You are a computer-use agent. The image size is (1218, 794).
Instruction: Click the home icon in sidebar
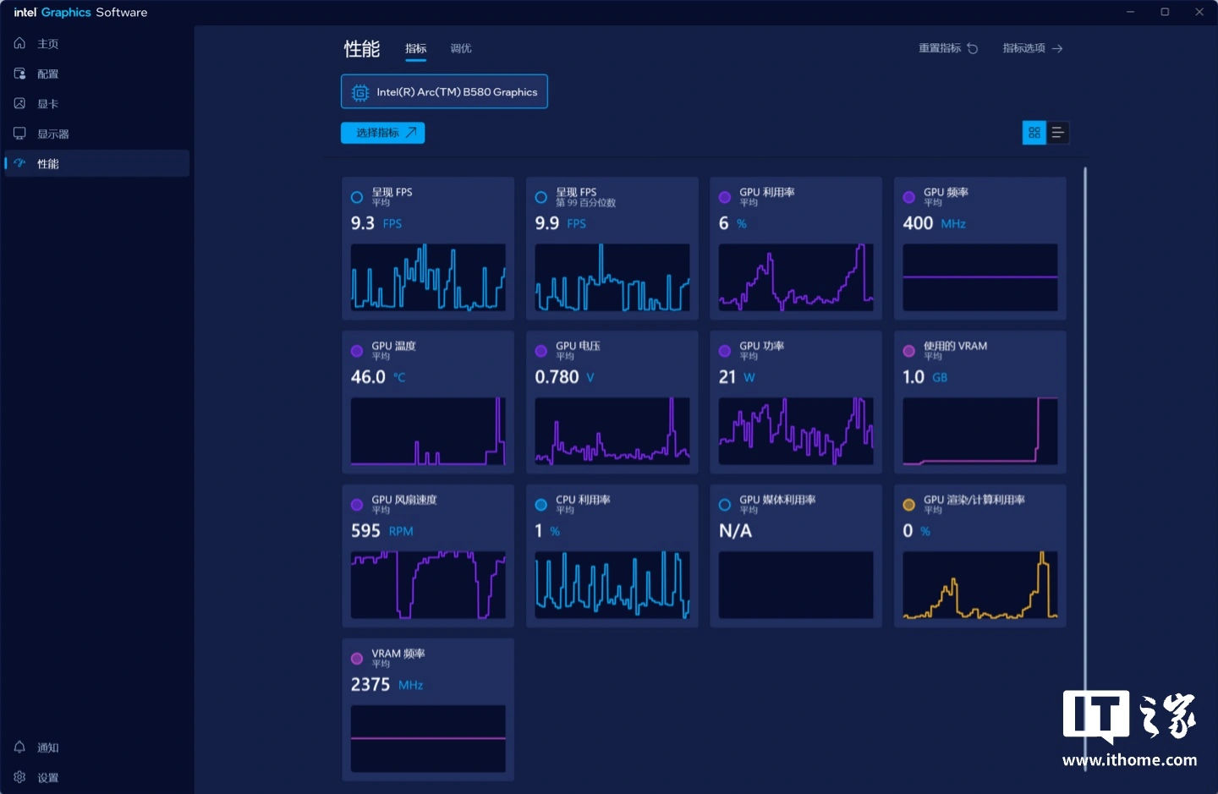[x=19, y=43]
